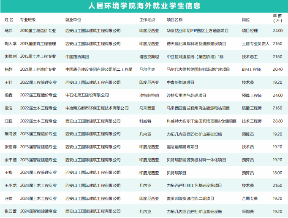Viewport: 288px width, 218px height.
Task: Click the 中石化第五建设有限公司 cell
Action: click(87, 95)
